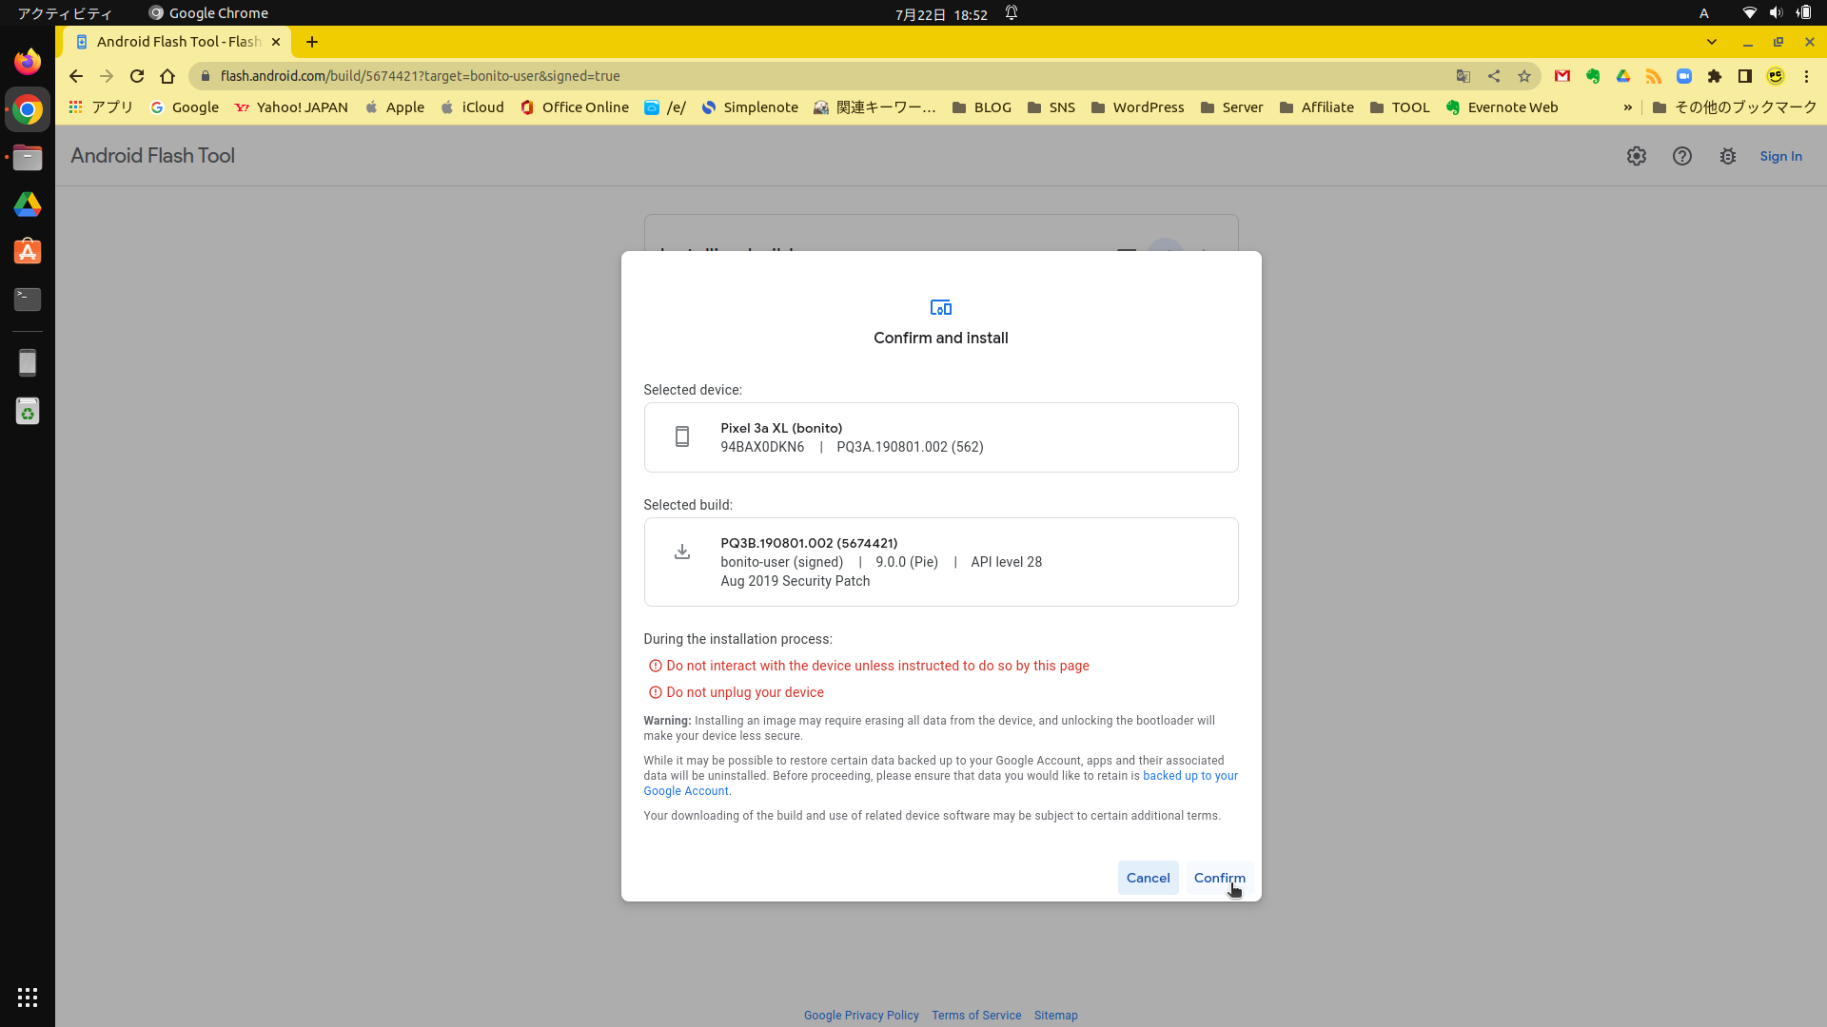Launch Firefox from the dock
Screen dimensions: 1827x1027
[x=28, y=62]
